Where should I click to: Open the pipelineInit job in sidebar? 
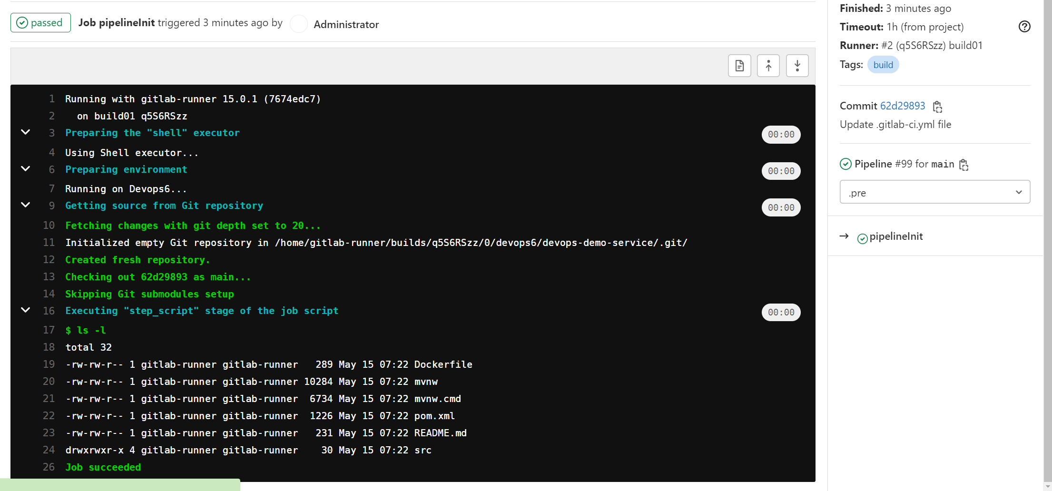pyautogui.click(x=896, y=236)
